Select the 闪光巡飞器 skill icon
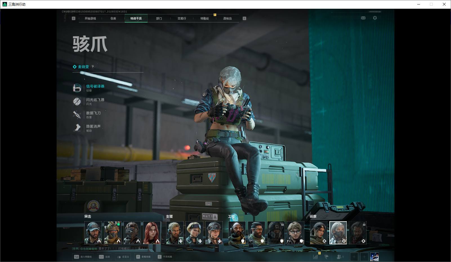This screenshot has width=451, height=262. (x=77, y=101)
